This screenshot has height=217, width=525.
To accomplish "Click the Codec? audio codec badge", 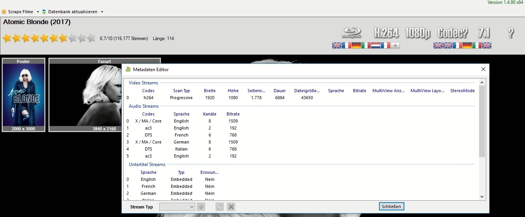I will (x=453, y=33).
